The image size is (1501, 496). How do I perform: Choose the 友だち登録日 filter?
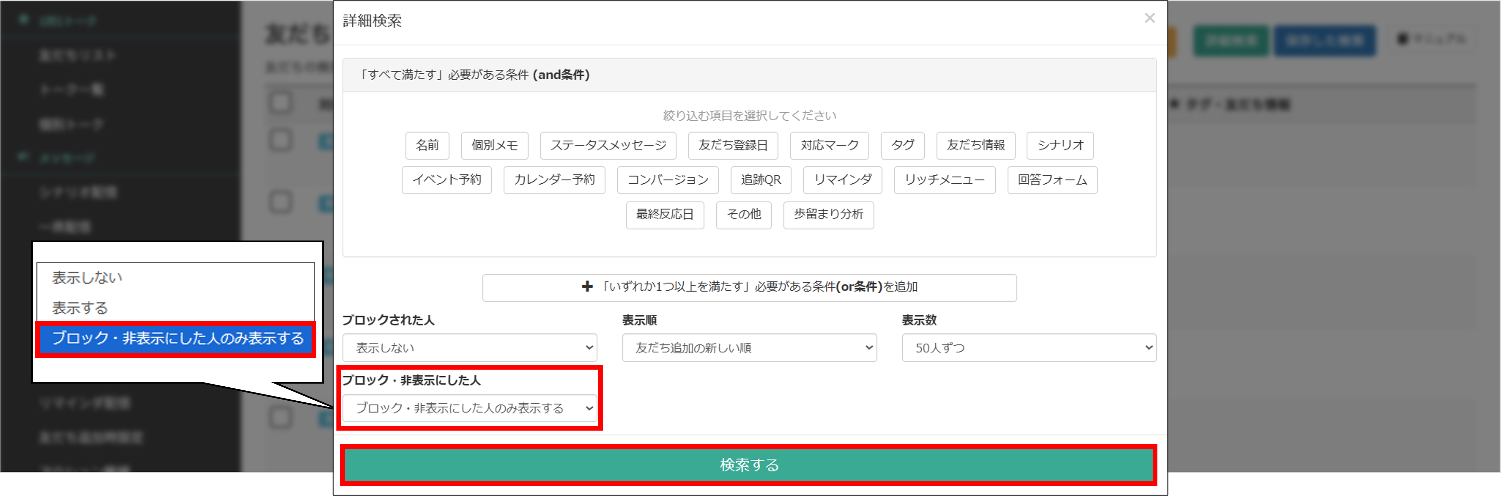[732, 145]
